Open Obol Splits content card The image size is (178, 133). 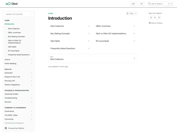pos(70,41)
